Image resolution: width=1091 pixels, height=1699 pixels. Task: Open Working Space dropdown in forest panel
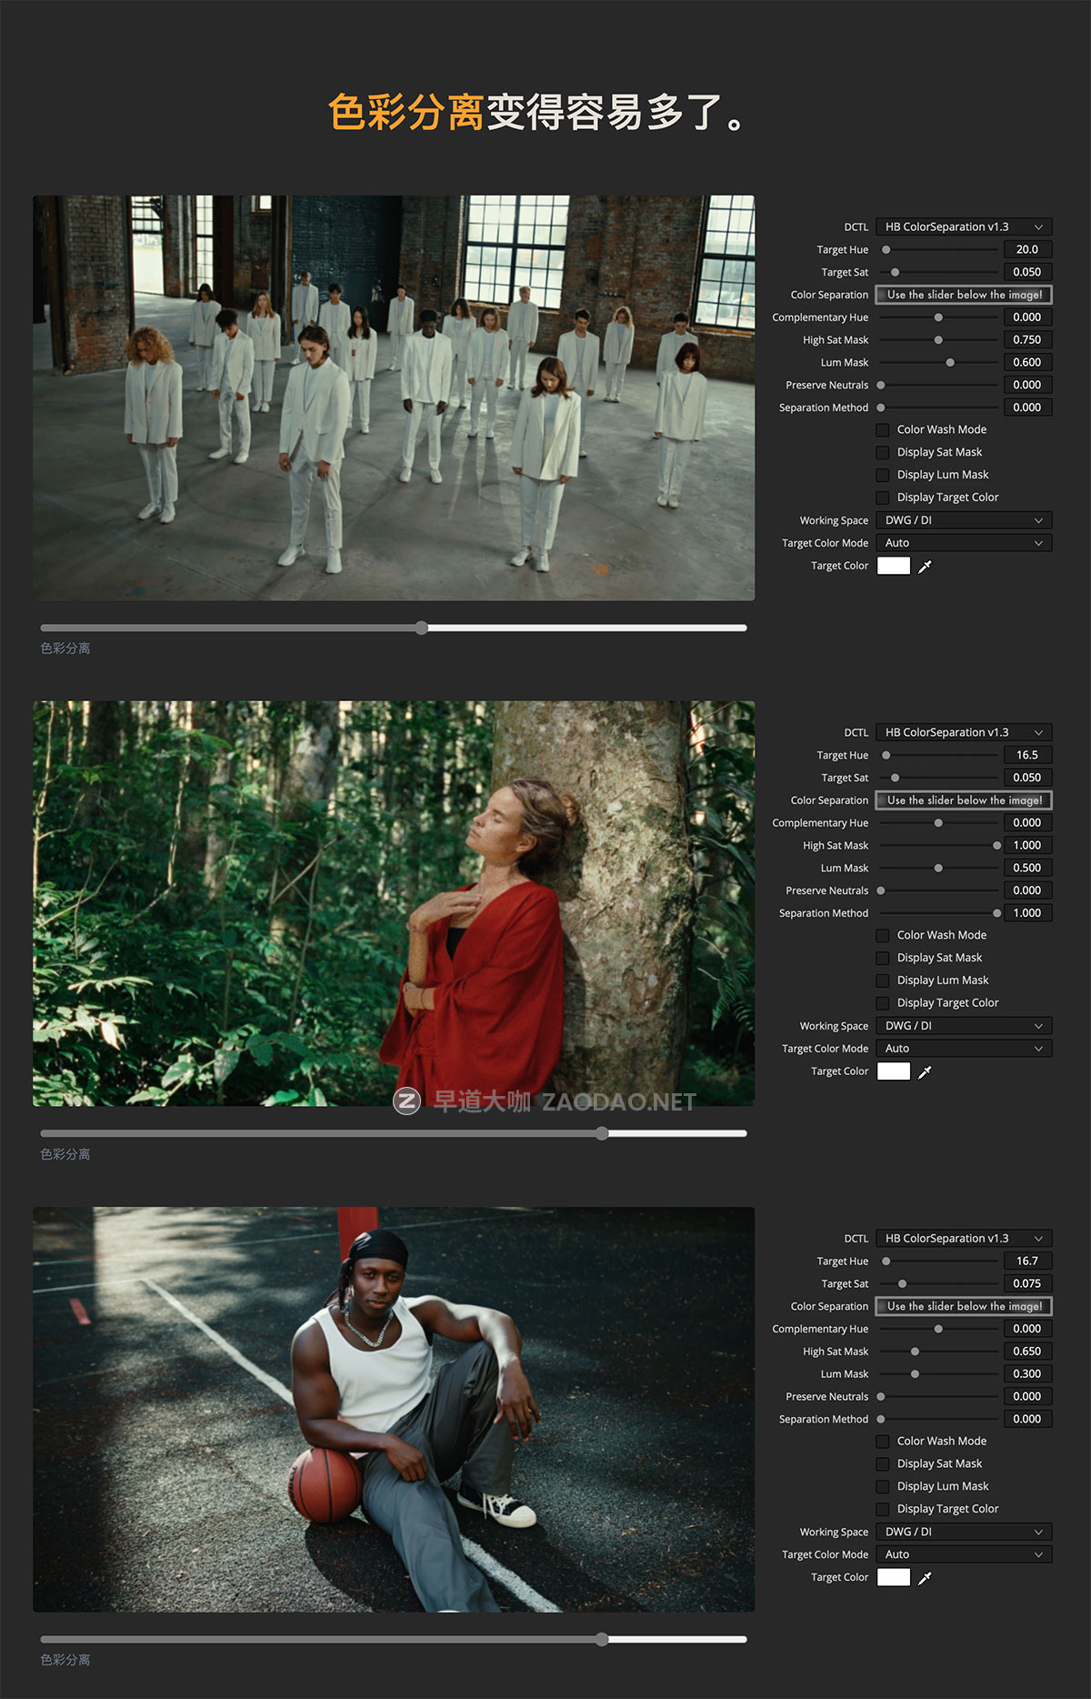(964, 1026)
